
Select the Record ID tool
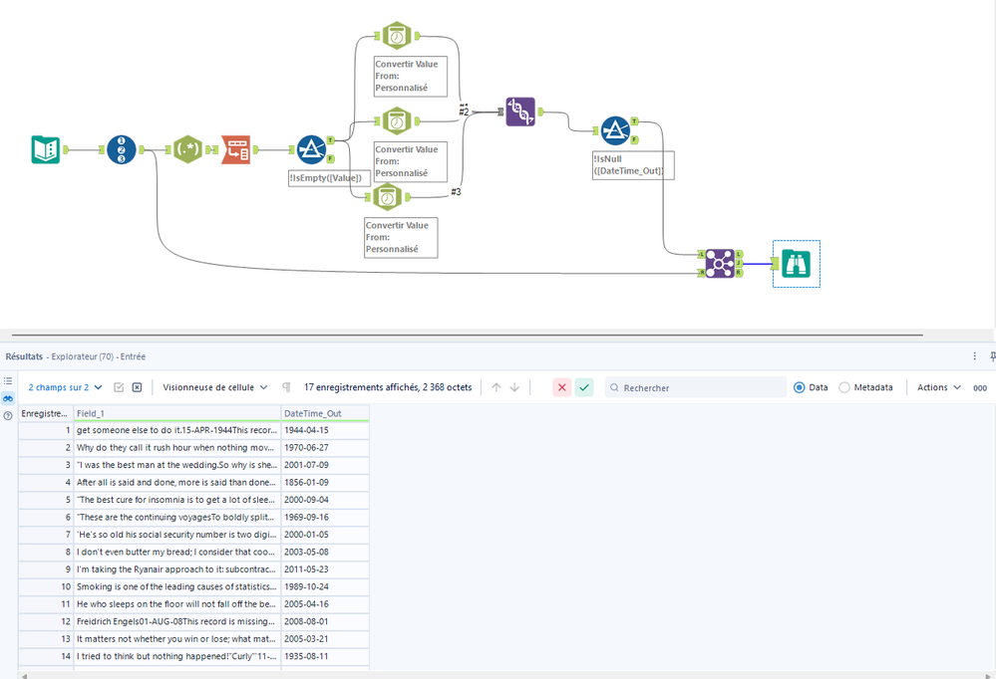(x=122, y=149)
